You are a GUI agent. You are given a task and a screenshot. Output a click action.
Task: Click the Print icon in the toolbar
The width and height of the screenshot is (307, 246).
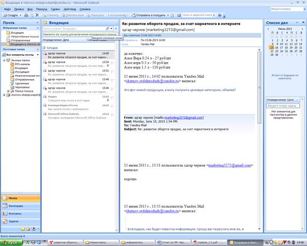pyautogui.click(x=26, y=15)
